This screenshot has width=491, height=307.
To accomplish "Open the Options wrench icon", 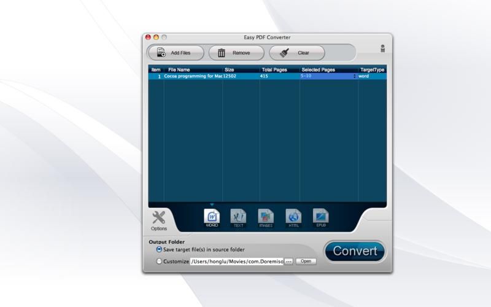I will pyautogui.click(x=159, y=221).
